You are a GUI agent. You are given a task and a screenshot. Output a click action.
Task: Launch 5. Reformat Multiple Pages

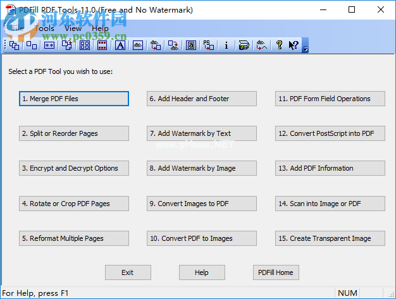click(x=74, y=238)
